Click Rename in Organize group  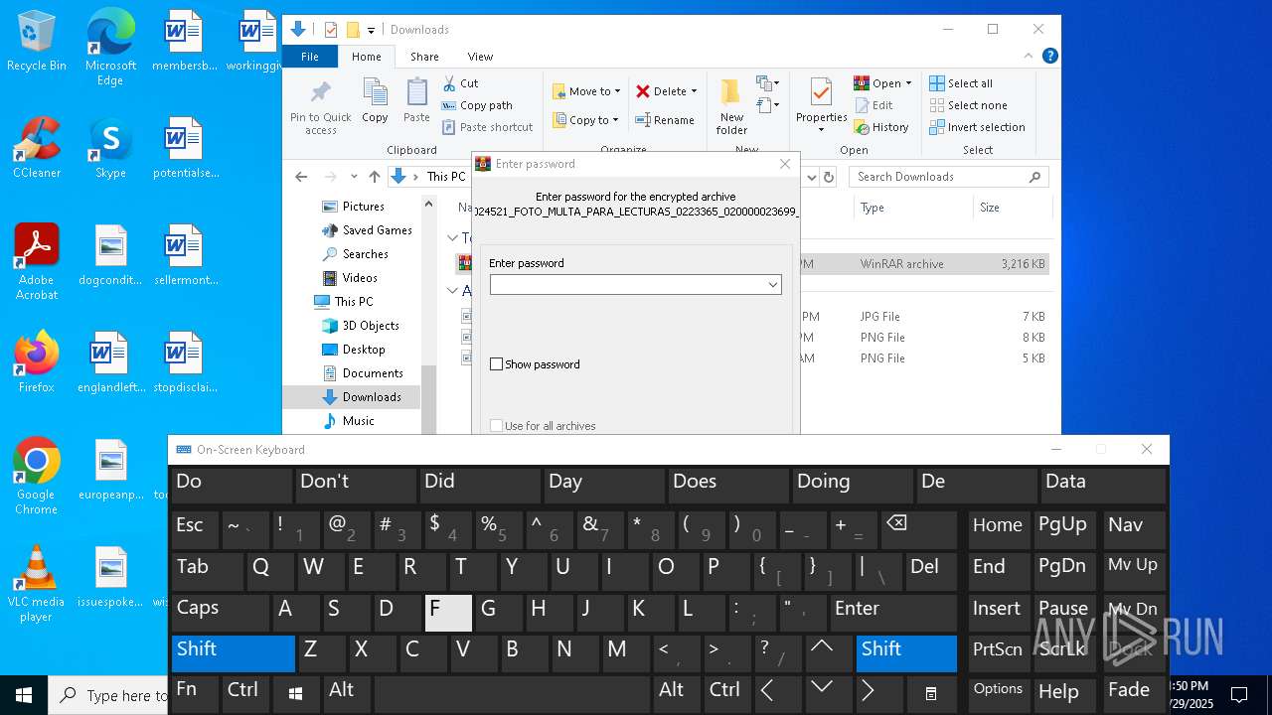tap(665, 120)
